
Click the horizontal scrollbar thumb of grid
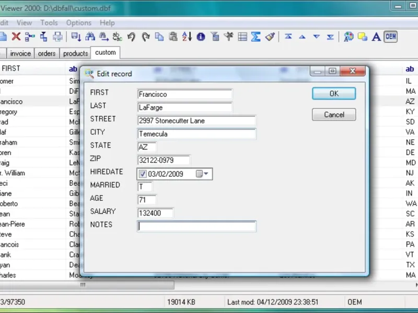(x=87, y=285)
